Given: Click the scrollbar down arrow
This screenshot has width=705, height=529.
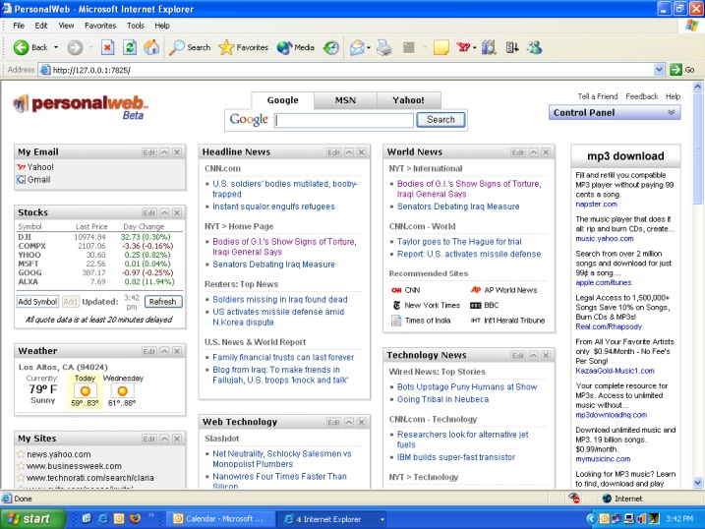Looking at the screenshot, I should pyautogui.click(x=697, y=483).
